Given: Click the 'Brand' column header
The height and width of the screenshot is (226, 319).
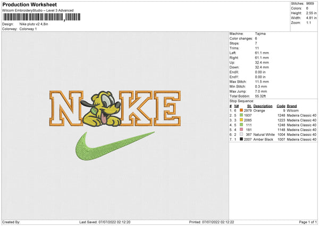Looking at the screenshot, I should (292, 106).
